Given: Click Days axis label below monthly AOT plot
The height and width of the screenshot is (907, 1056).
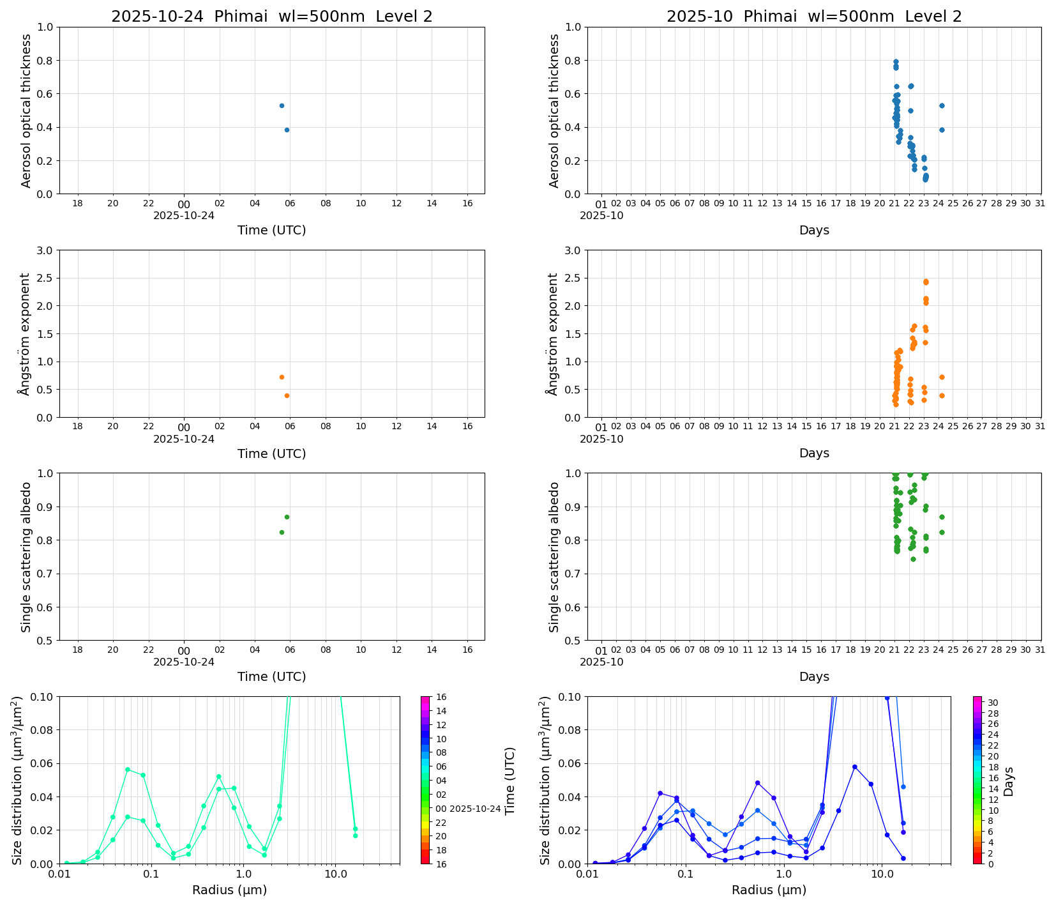Looking at the screenshot, I should coord(814,230).
